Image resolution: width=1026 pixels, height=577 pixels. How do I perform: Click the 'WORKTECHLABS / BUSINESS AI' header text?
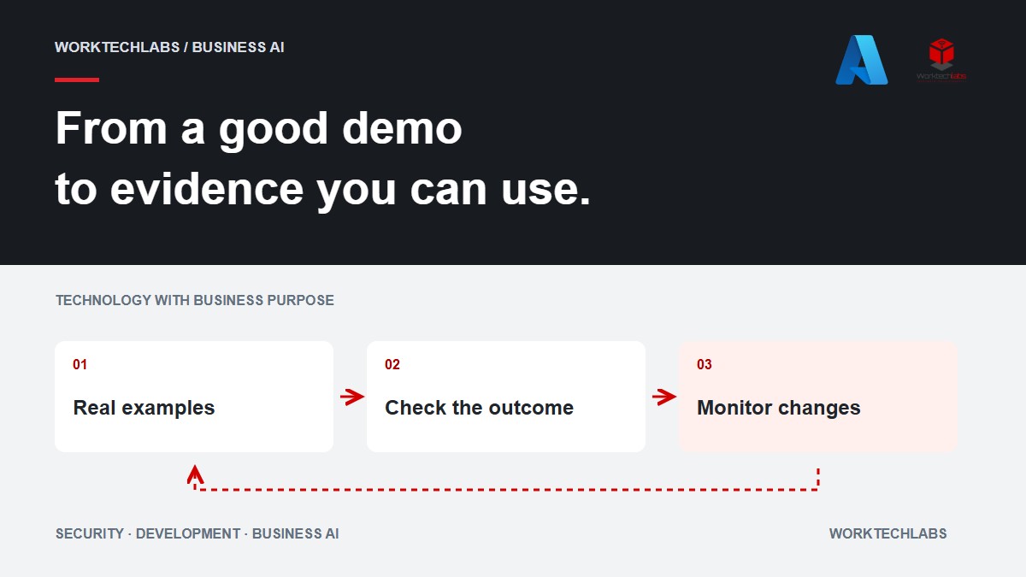tap(169, 47)
